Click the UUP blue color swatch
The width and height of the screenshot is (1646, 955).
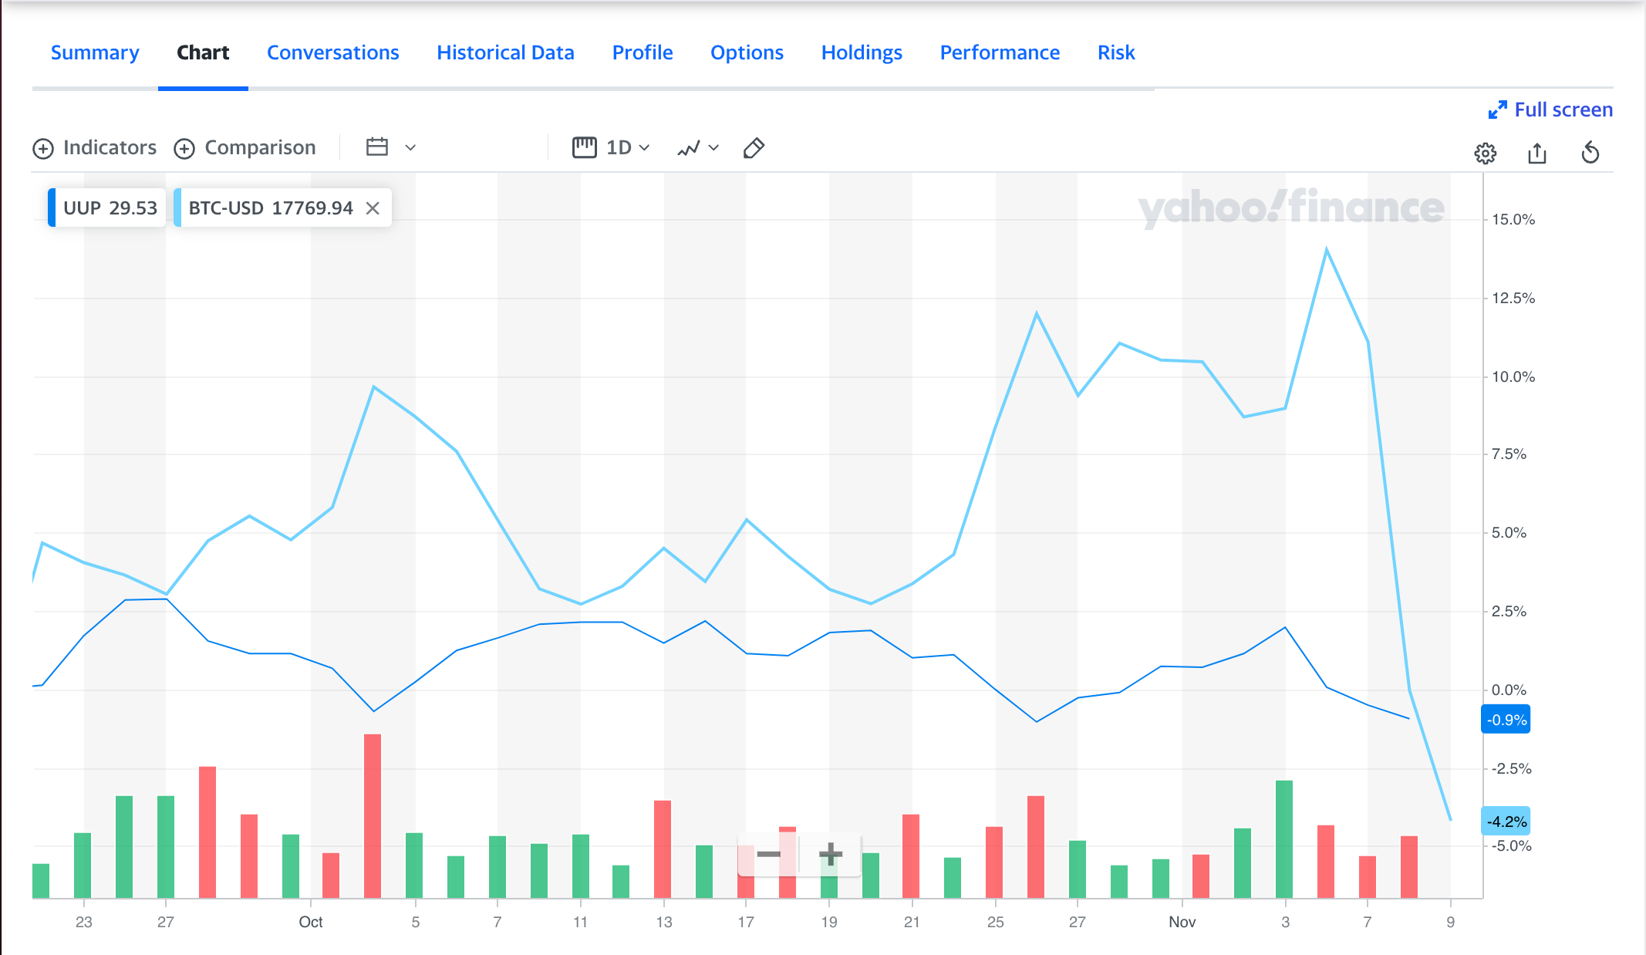(x=52, y=208)
